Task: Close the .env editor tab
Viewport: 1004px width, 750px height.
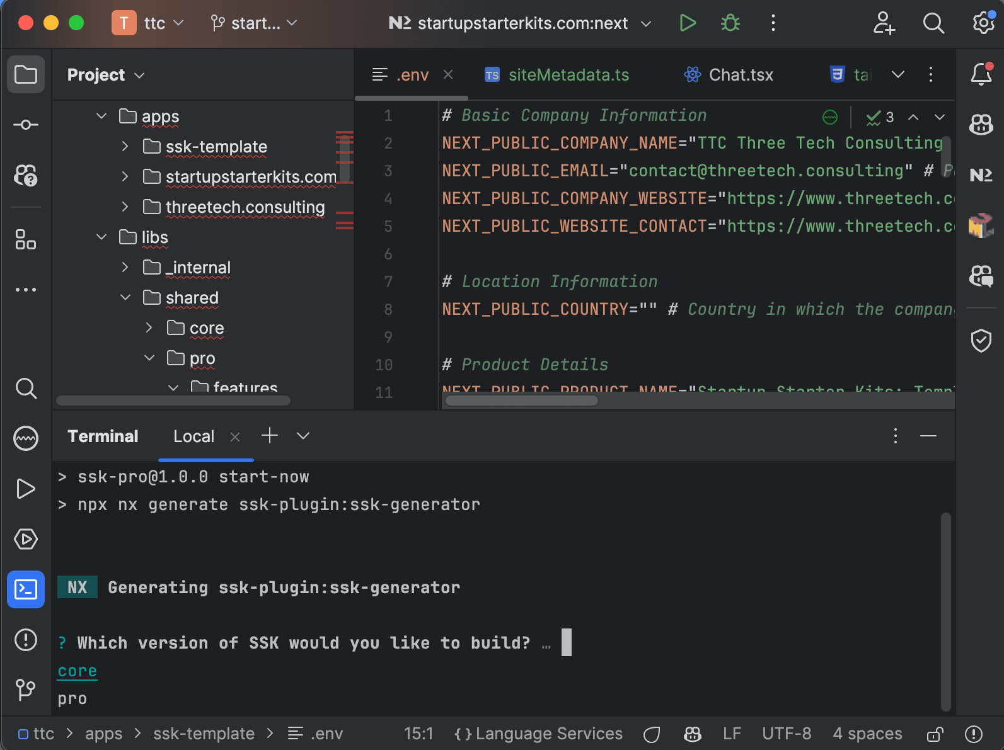Action: (448, 74)
